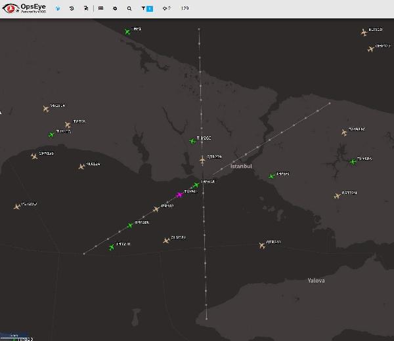The height and width of the screenshot is (341, 394).
Task: Select the green THY28K aircraft
Action: click(130, 226)
